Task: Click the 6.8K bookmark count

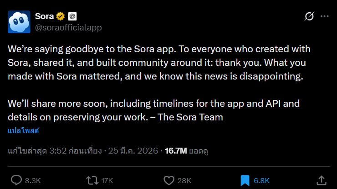Action: (x=261, y=180)
